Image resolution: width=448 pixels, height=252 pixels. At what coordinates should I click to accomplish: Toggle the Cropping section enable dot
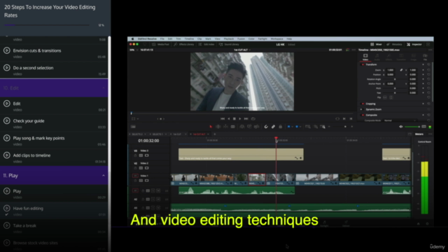point(363,104)
